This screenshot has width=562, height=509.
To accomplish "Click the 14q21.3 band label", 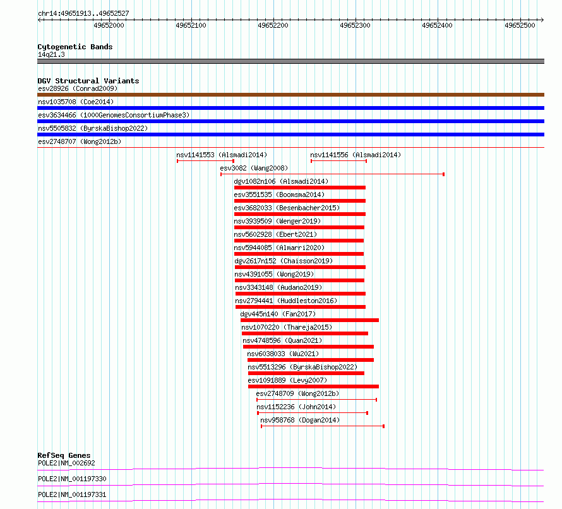I will pos(51,54).
